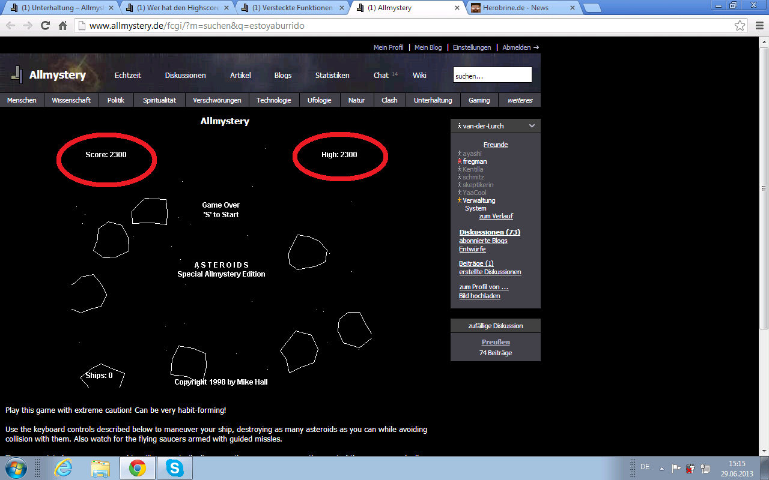Click the Action Center flag tray icon
This screenshot has width=769, height=480.
coord(676,468)
